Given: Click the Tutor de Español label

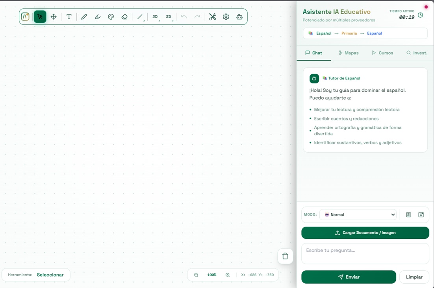Looking at the screenshot, I should pos(344,78).
